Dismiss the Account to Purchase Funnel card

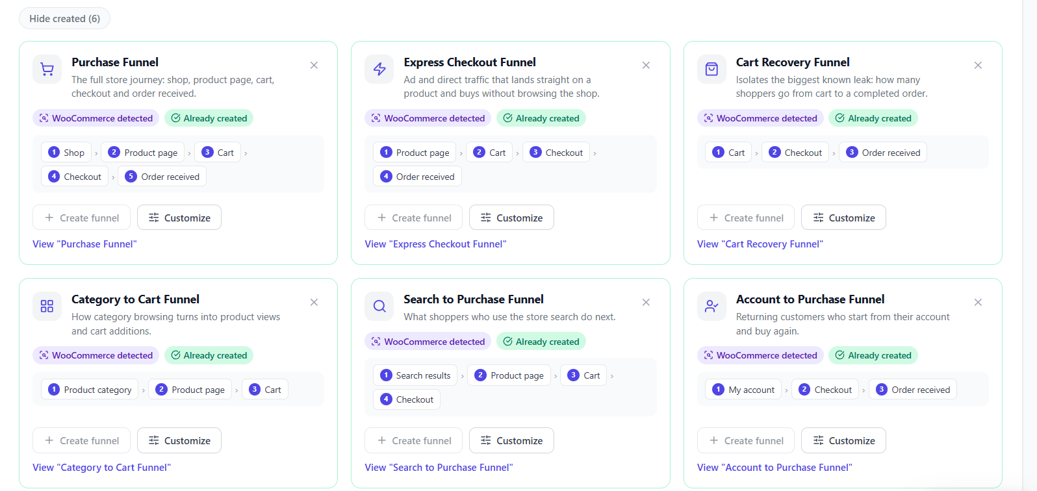pyautogui.click(x=978, y=302)
